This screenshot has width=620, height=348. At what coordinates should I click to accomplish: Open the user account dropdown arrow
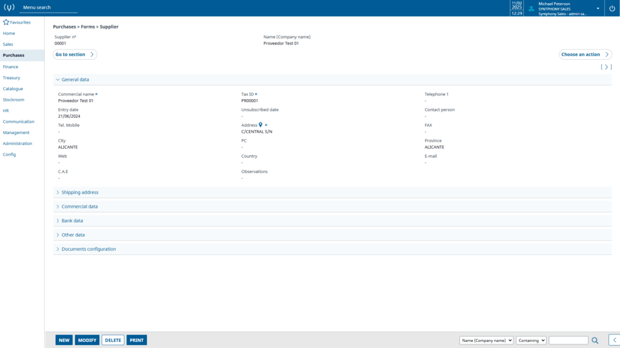point(598,8)
